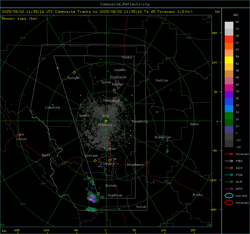The image size is (250, 234).
Task: Click the Calgary city label
Action: pyautogui.click(x=108, y=164)
